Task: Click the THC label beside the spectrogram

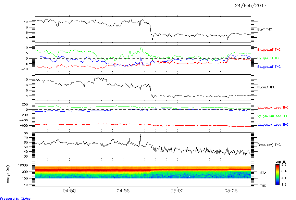Action: [263, 186]
